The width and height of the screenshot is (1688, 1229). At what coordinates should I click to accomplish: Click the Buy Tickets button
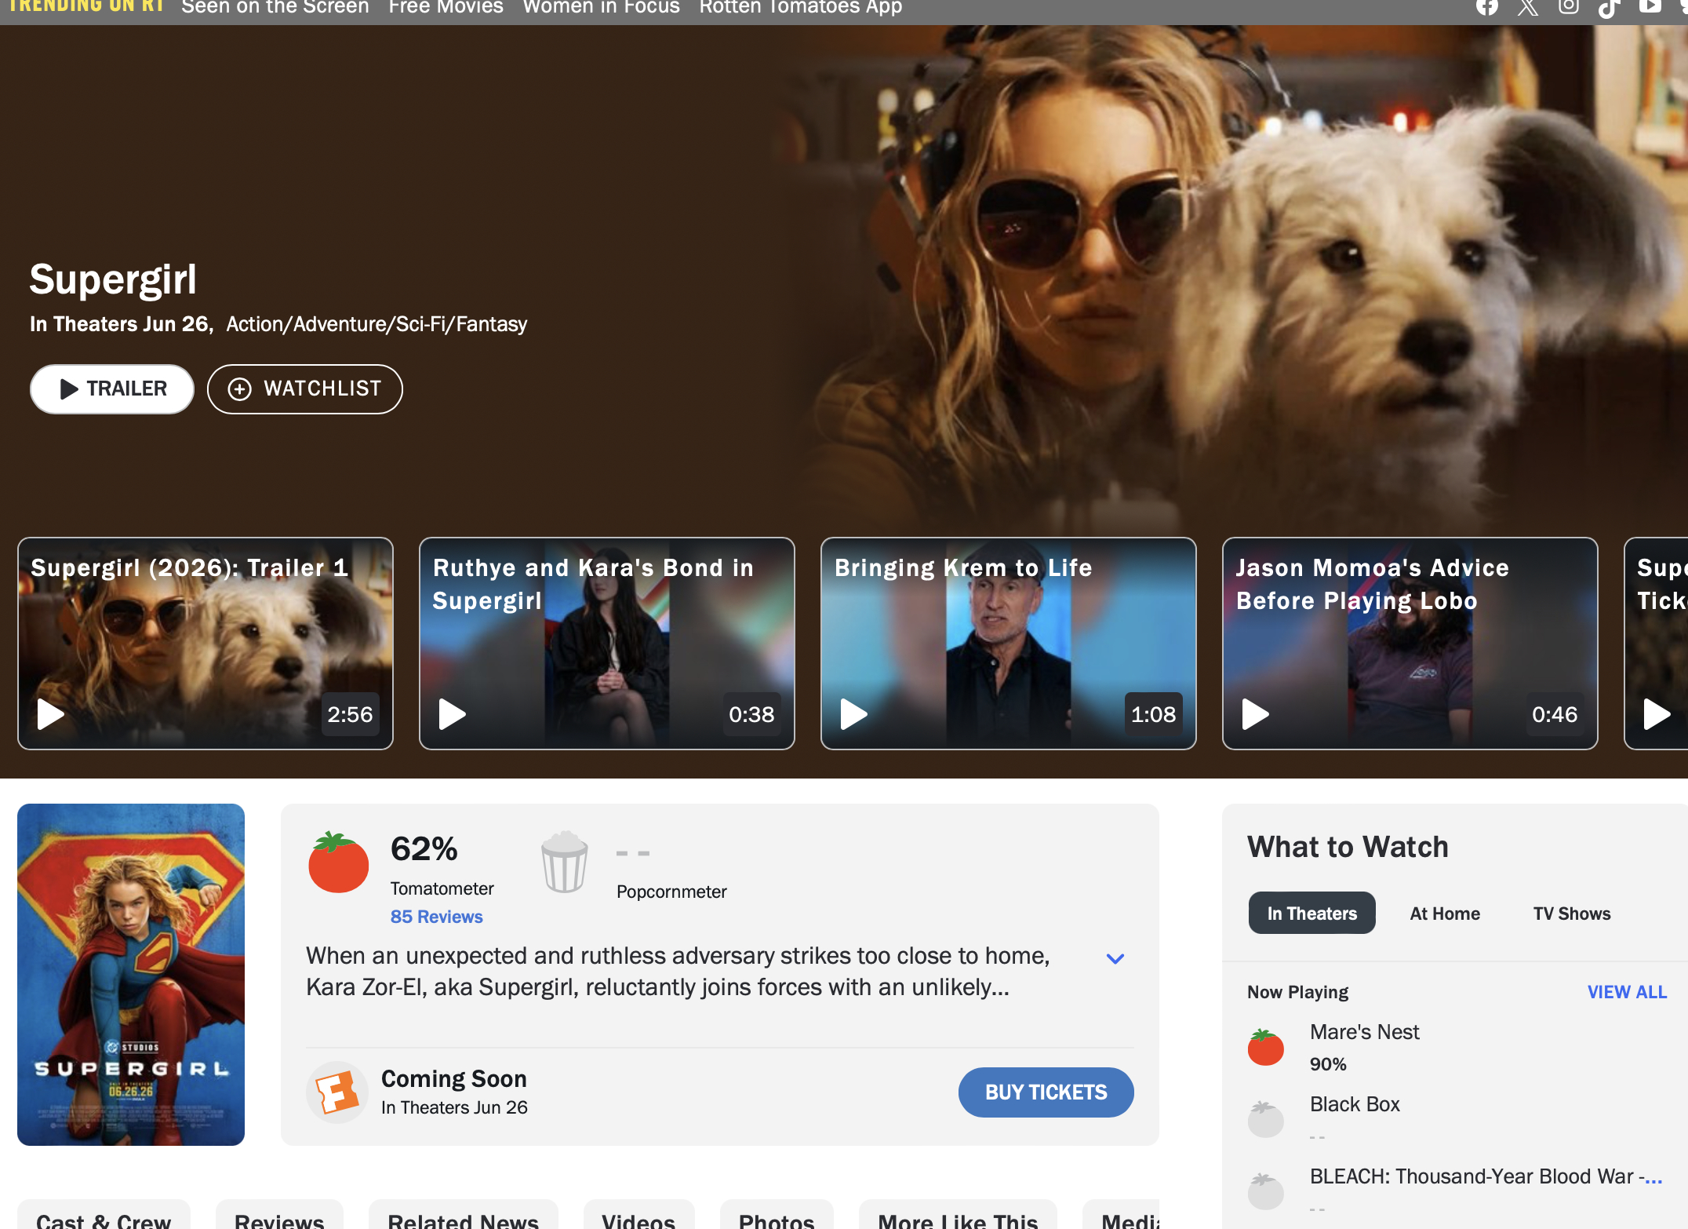(x=1046, y=1092)
